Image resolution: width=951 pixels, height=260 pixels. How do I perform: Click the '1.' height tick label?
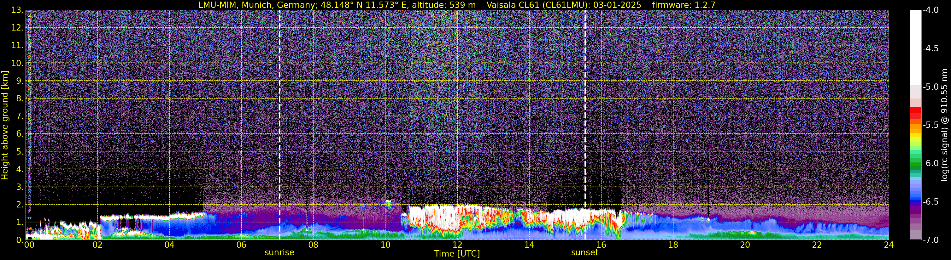click(20, 222)
